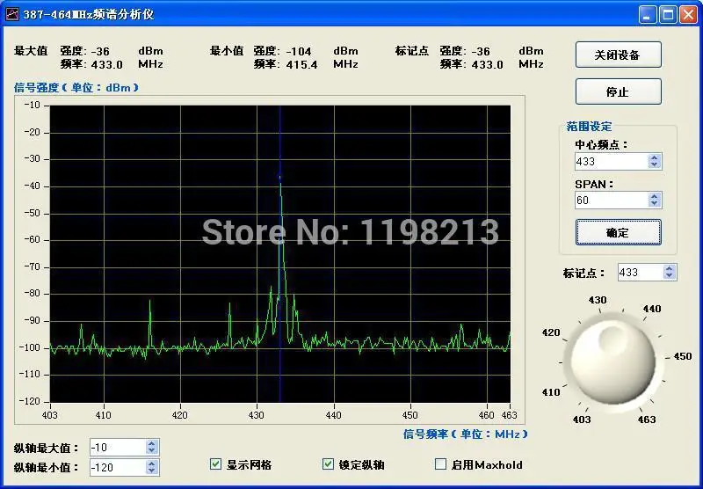
Task: Increase 纵轴最大值 with up arrow
Action: coord(151,443)
